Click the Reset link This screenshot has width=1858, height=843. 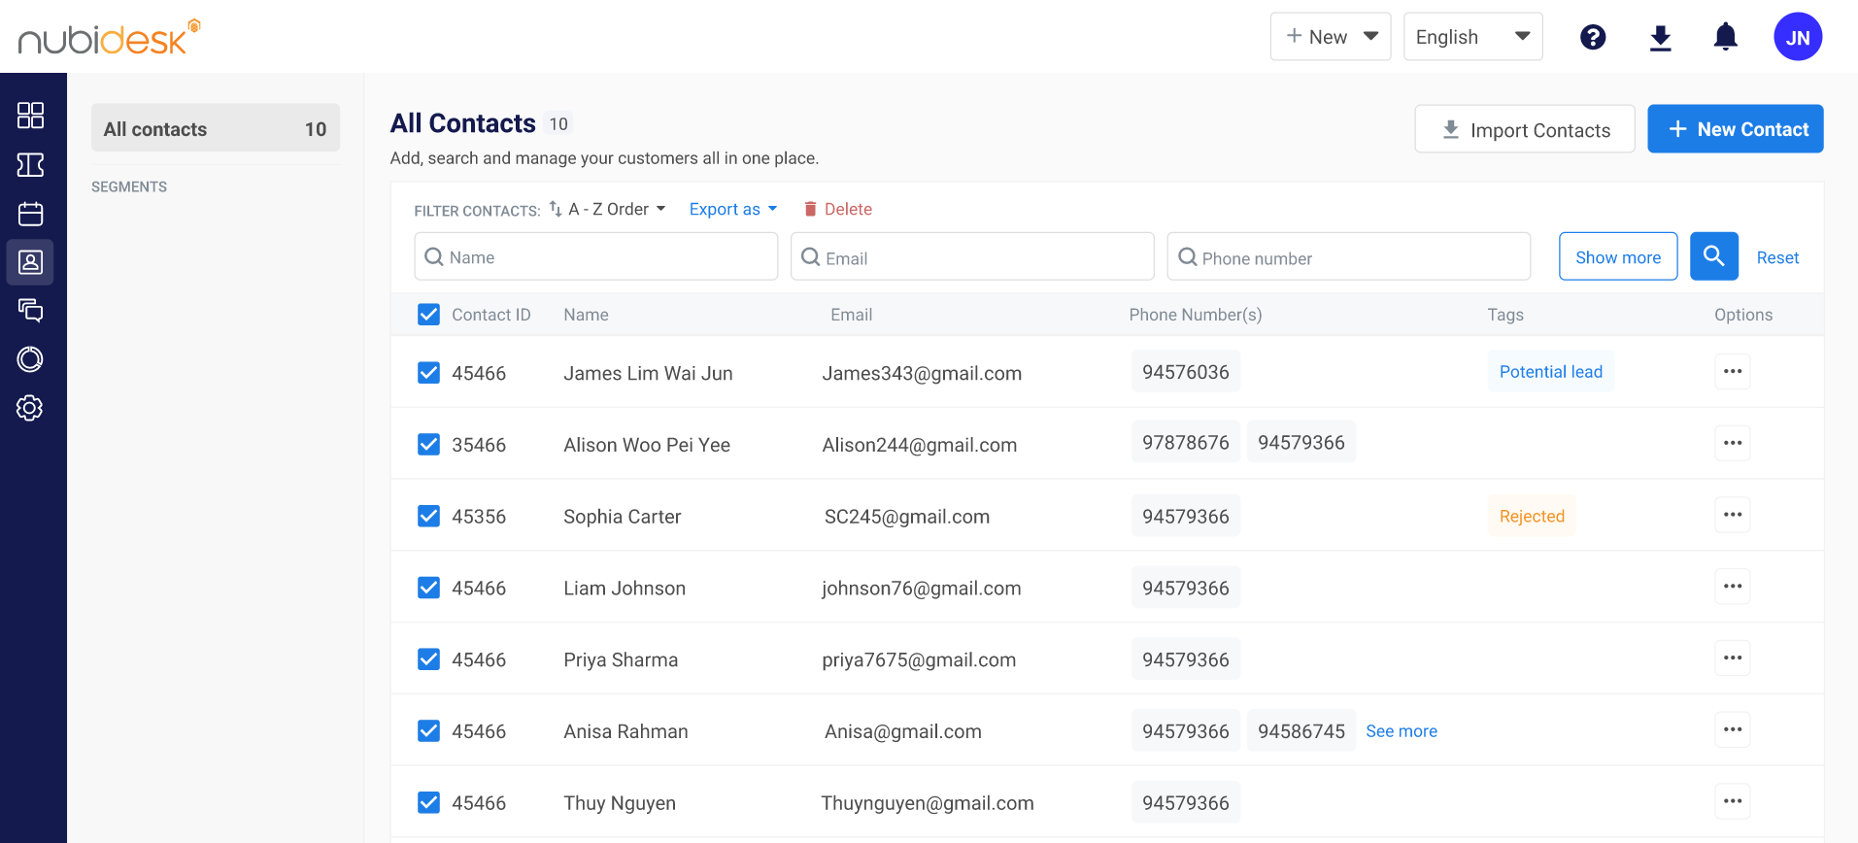point(1777,257)
